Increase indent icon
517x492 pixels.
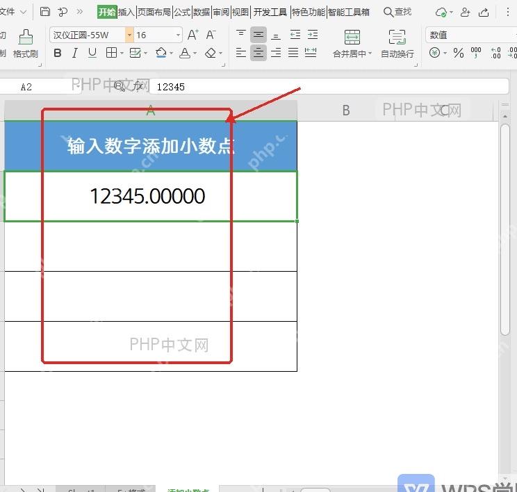313,35
